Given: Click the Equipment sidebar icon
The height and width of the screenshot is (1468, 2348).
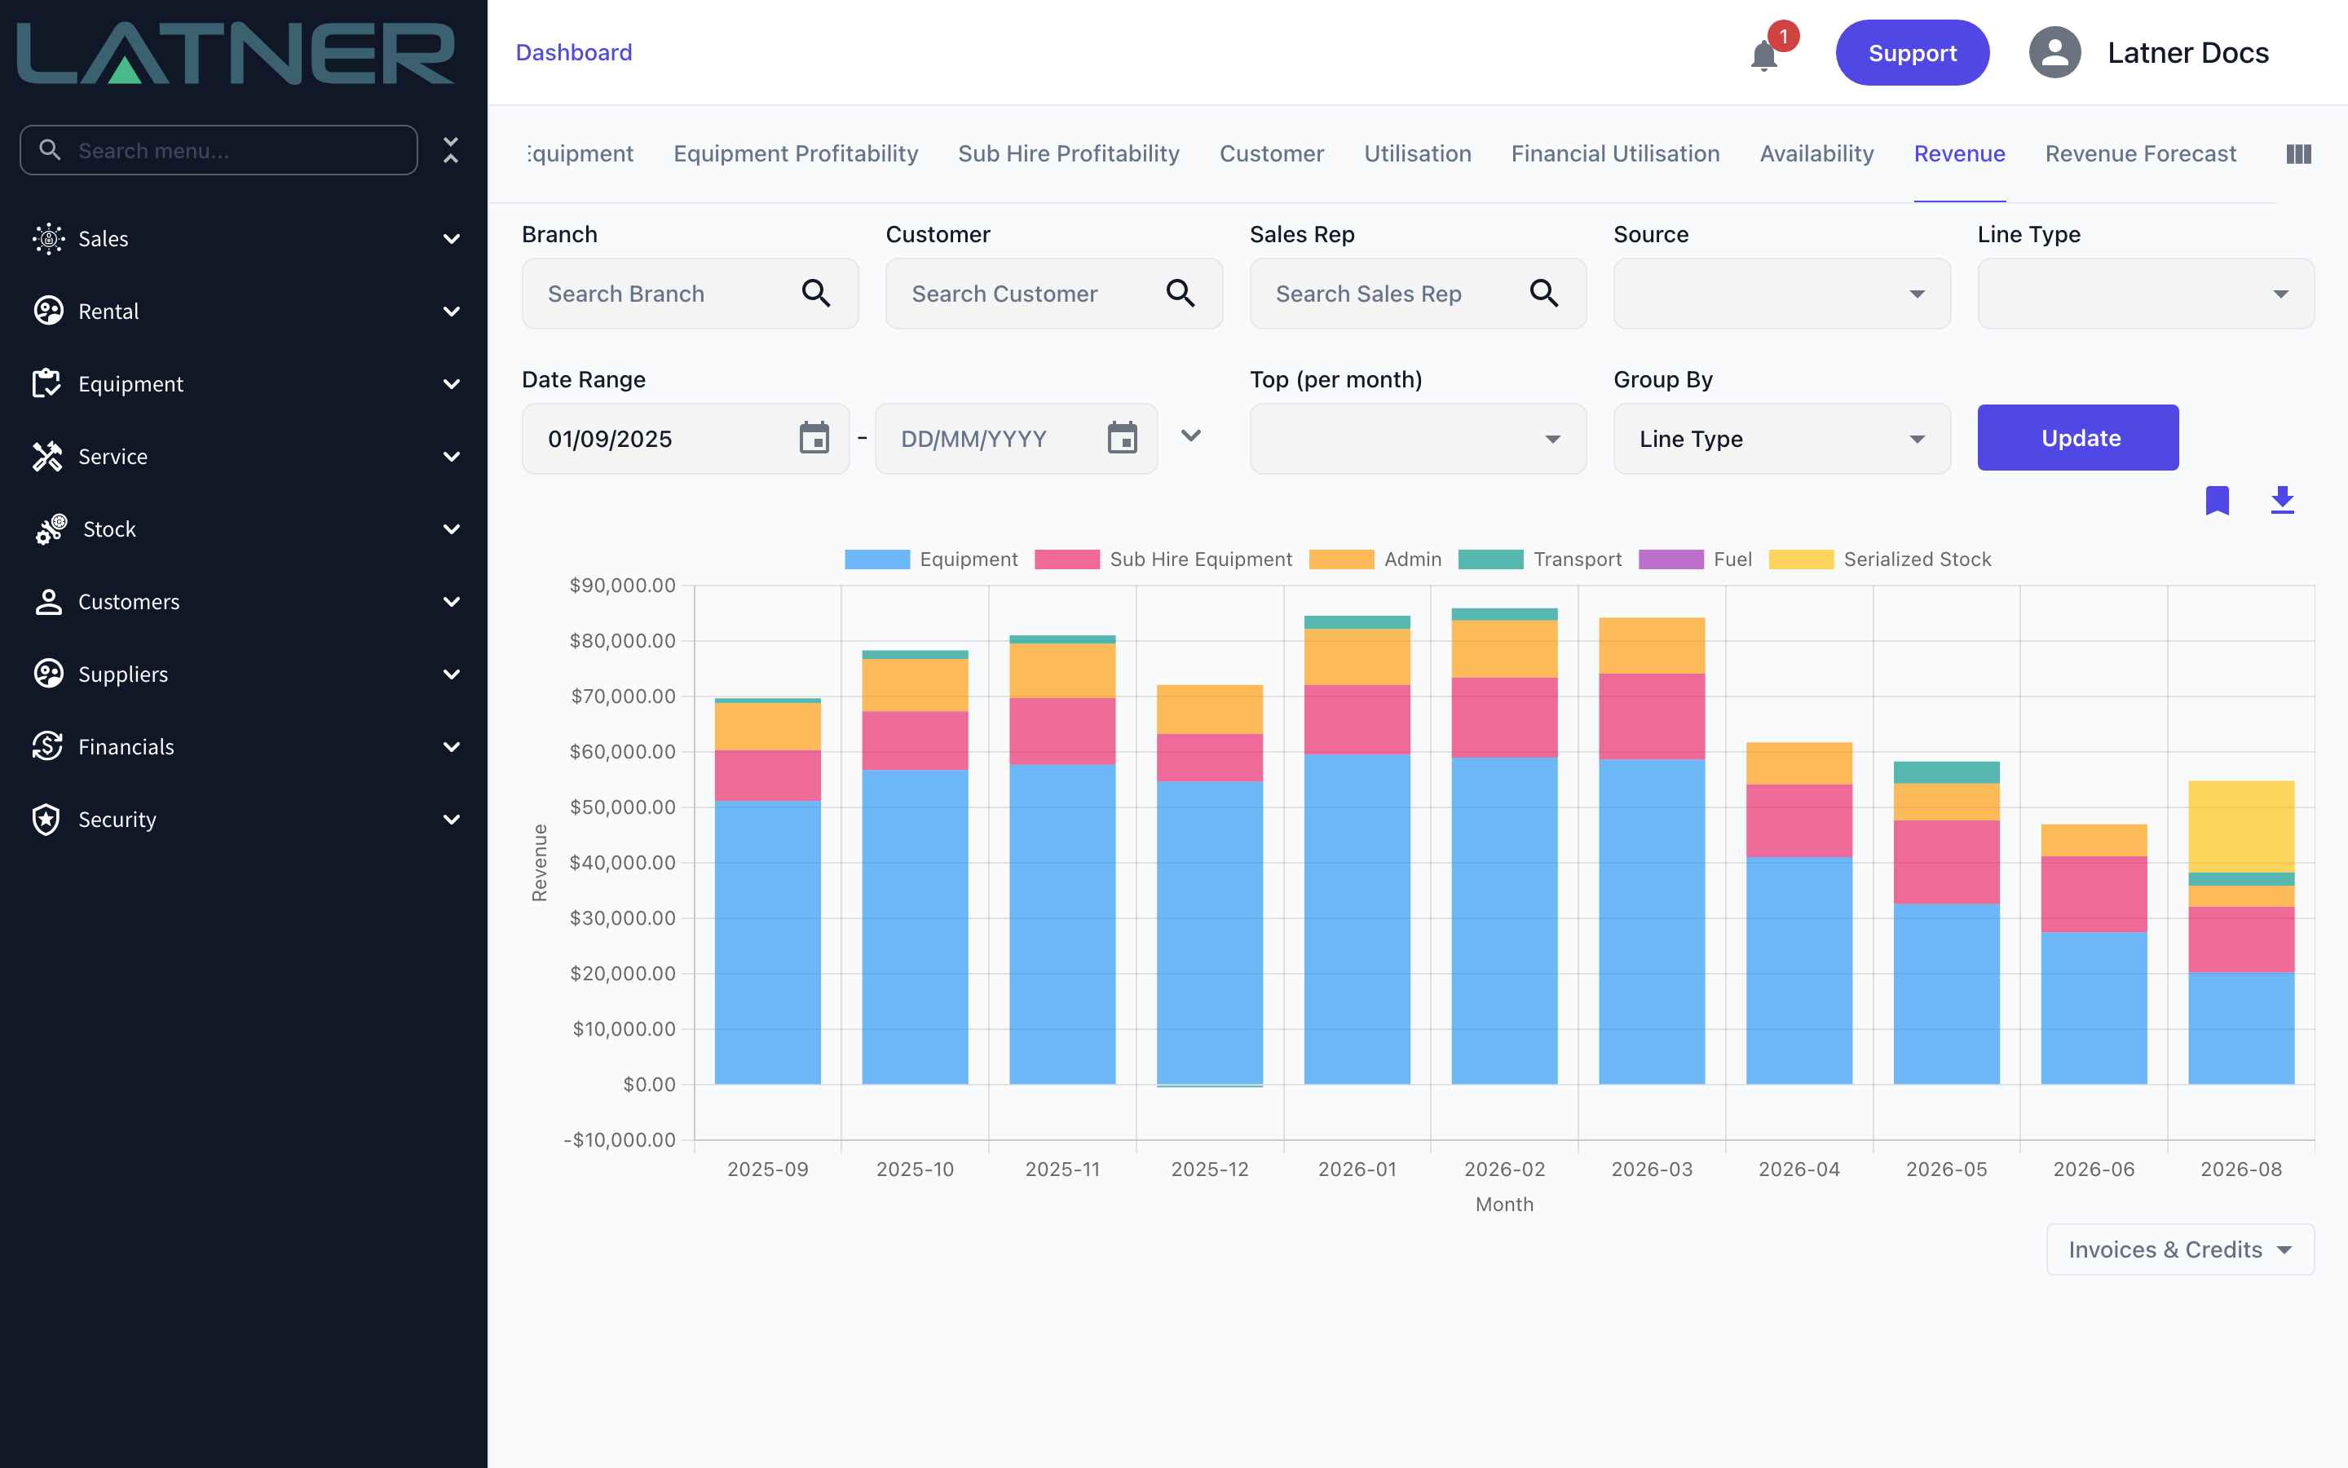Looking at the screenshot, I should click(x=46, y=383).
